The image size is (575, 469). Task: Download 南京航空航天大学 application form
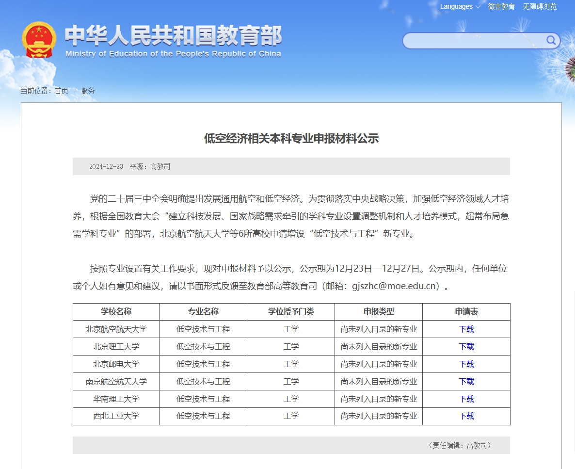click(466, 382)
